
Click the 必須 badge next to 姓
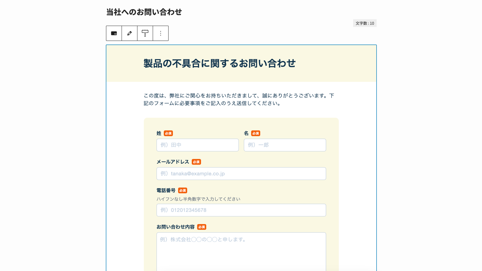(168, 133)
